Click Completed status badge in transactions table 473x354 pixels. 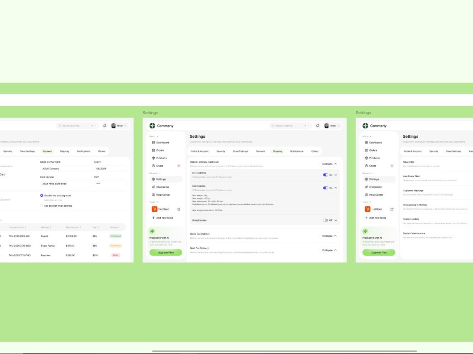(x=115, y=236)
